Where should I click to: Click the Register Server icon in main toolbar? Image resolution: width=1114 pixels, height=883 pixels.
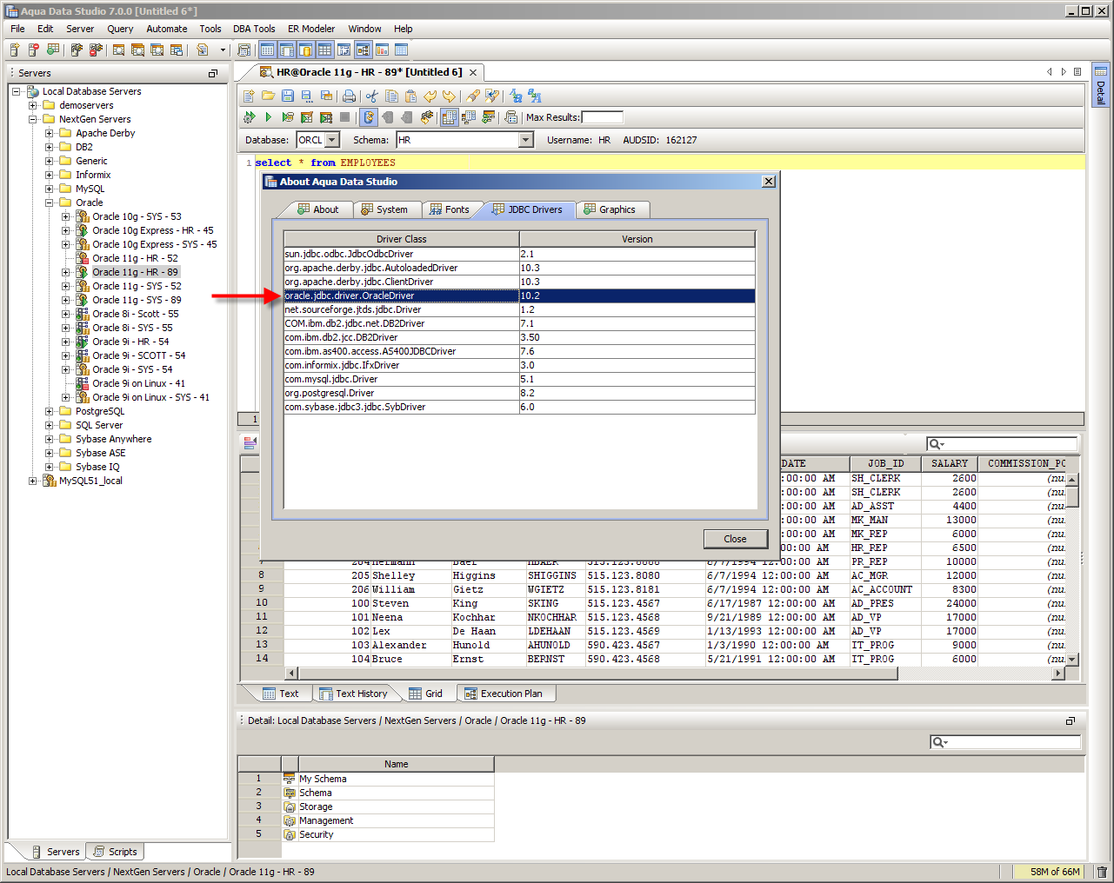click(15, 50)
